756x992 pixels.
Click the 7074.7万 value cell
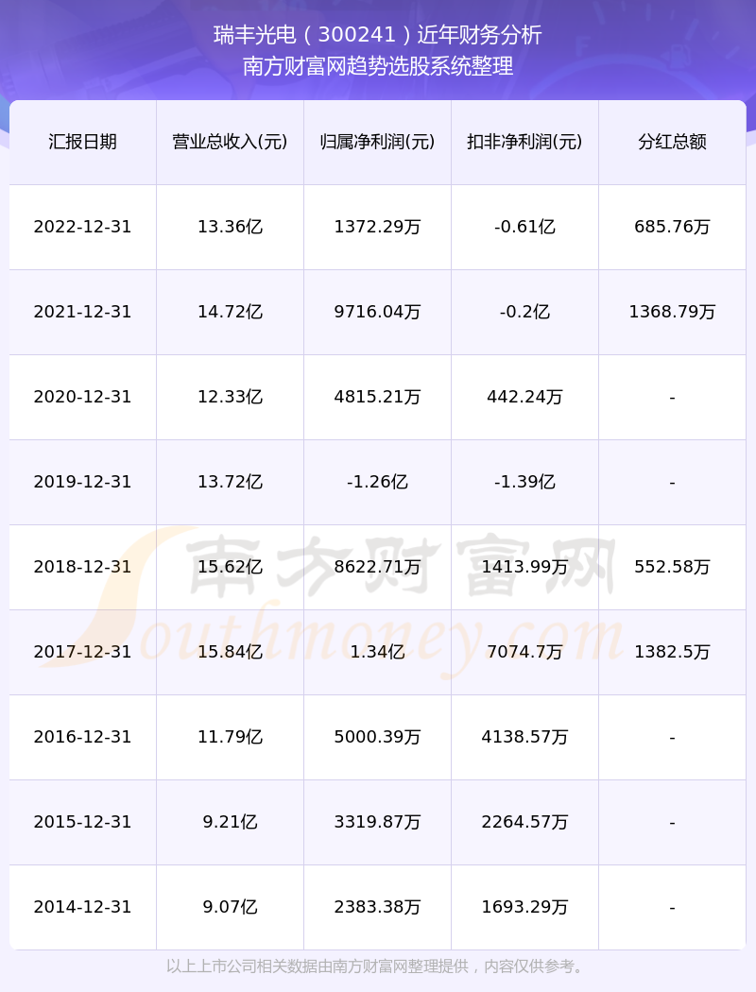click(x=525, y=652)
